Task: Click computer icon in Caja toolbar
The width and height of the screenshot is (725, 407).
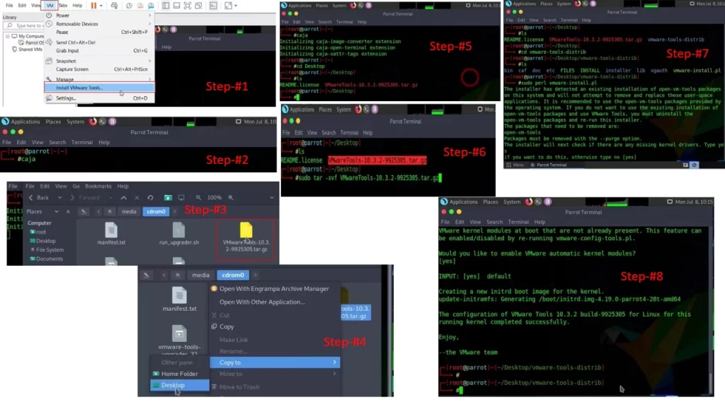Action: coord(181,198)
